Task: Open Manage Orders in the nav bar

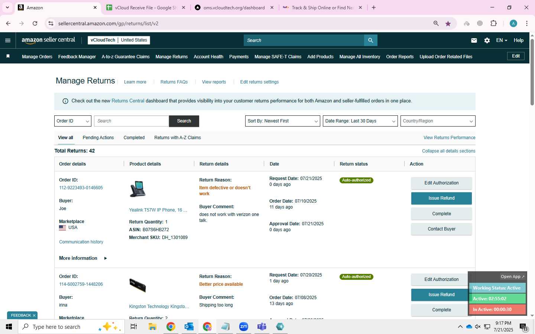Action: click(x=37, y=57)
